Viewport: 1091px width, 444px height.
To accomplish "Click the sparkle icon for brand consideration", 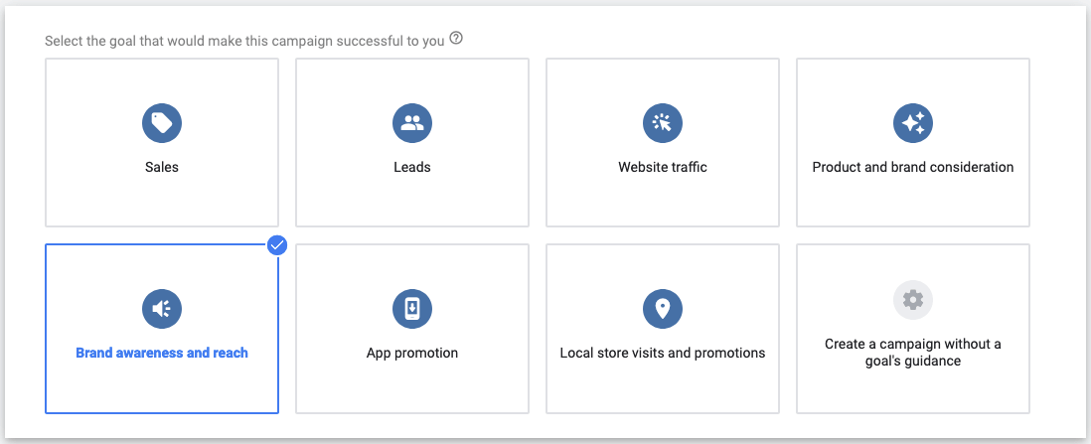I will [x=913, y=123].
